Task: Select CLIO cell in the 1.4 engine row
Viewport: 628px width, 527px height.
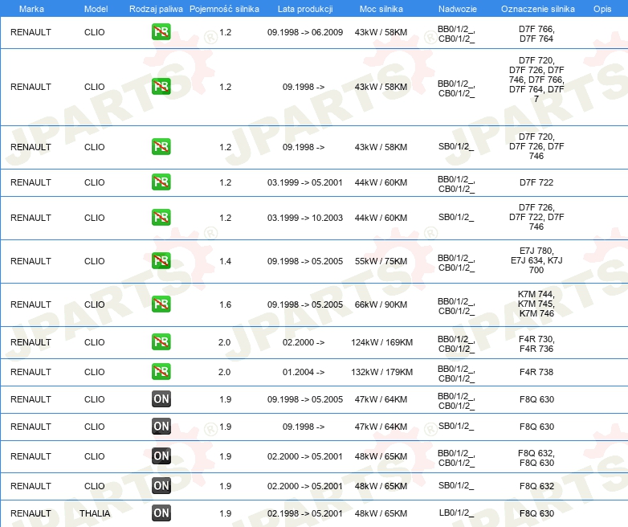Action: click(95, 261)
